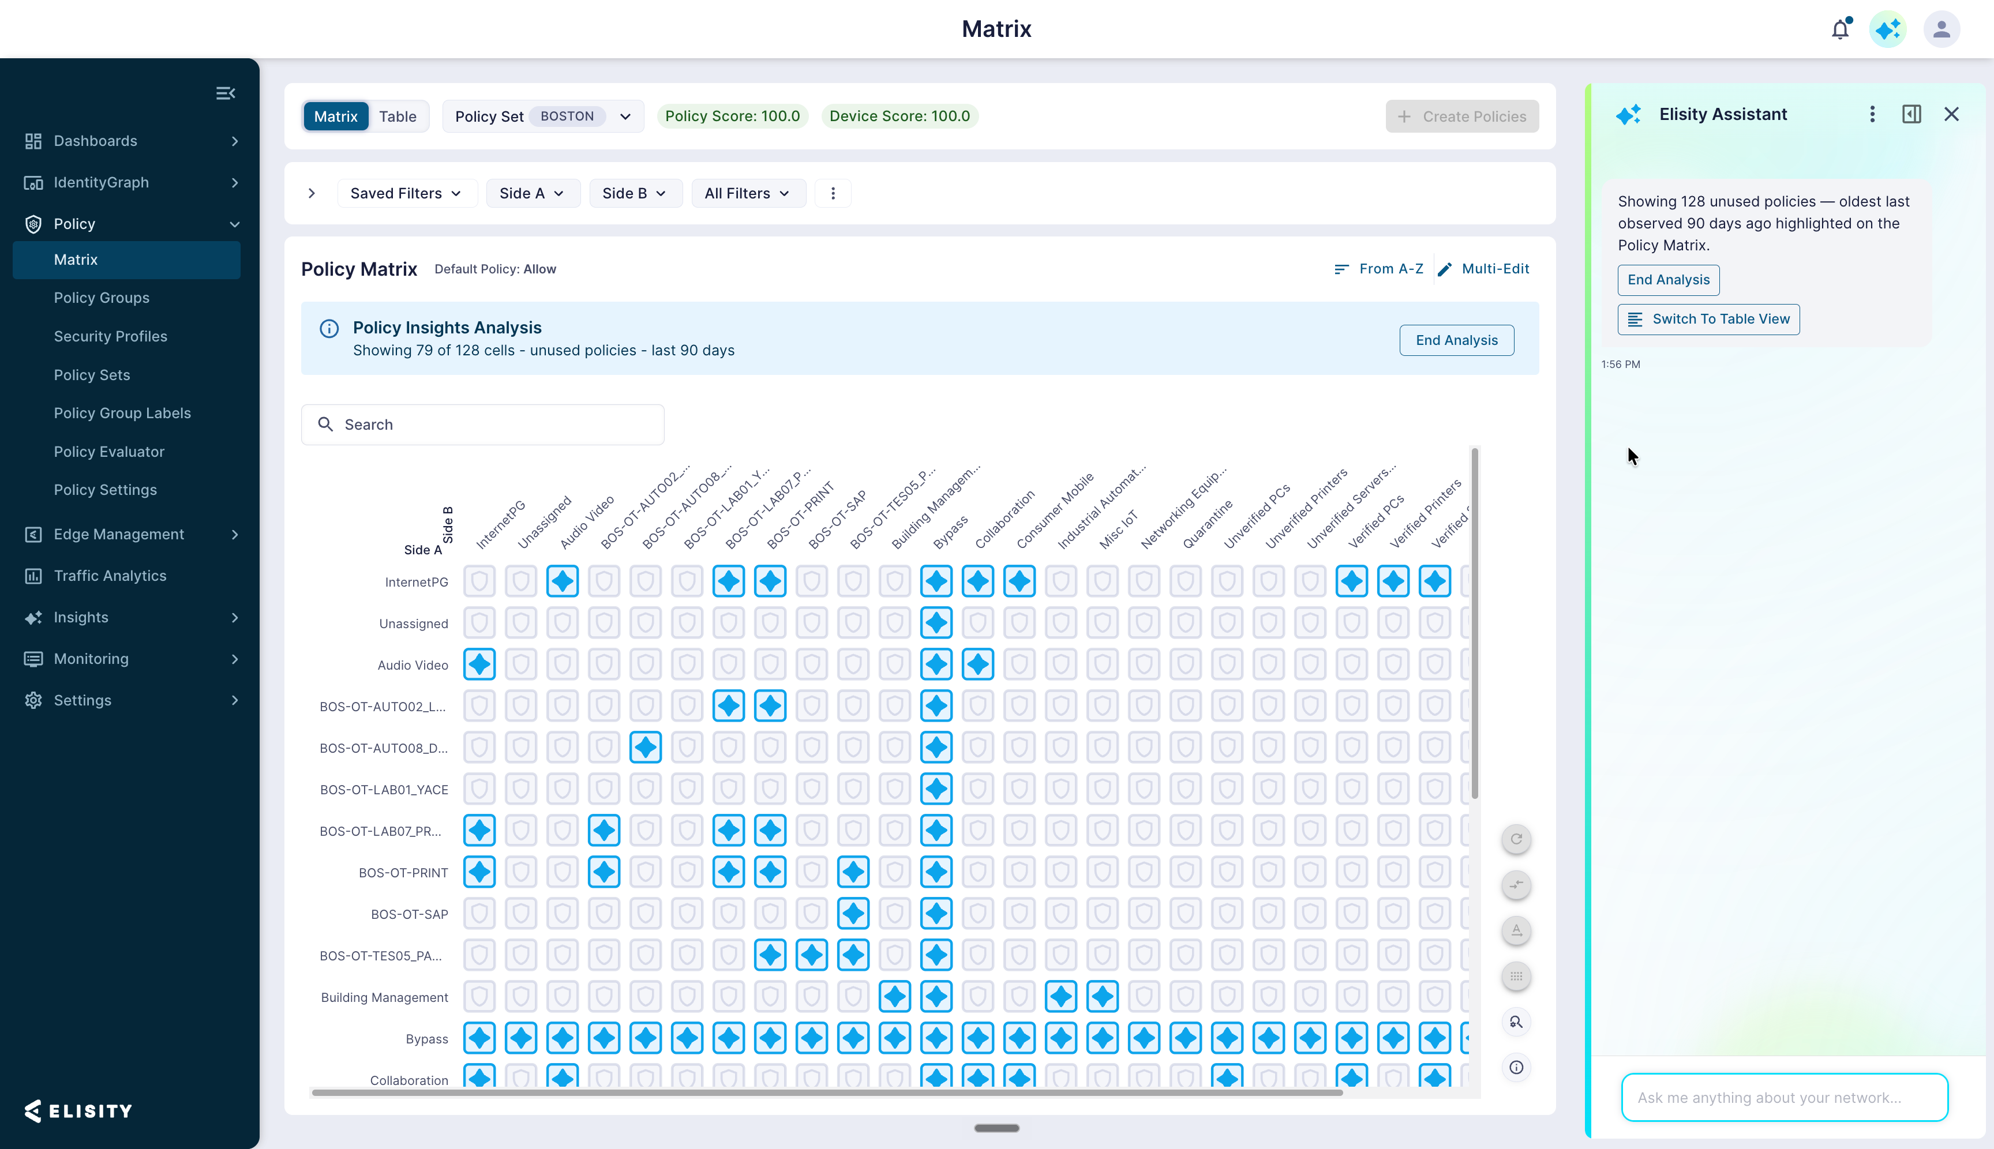Click the matrix vertical scrollbar

pos(1475,622)
